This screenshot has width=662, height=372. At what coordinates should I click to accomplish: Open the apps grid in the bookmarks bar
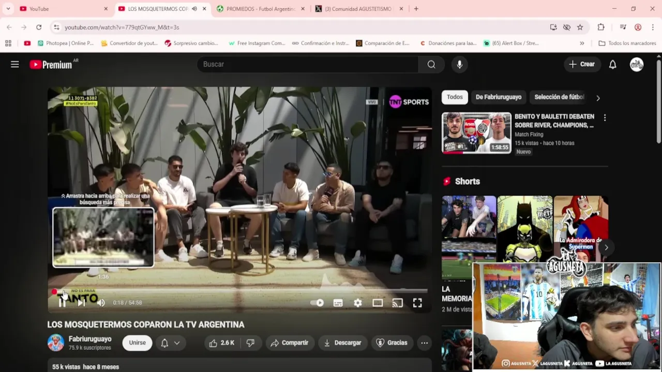[x=8, y=43]
